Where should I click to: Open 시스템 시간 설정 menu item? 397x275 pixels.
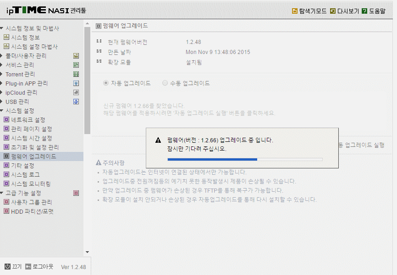pyautogui.click(x=31, y=138)
